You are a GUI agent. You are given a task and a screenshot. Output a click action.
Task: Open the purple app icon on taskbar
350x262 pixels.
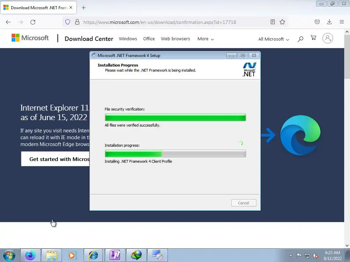[x=115, y=255]
